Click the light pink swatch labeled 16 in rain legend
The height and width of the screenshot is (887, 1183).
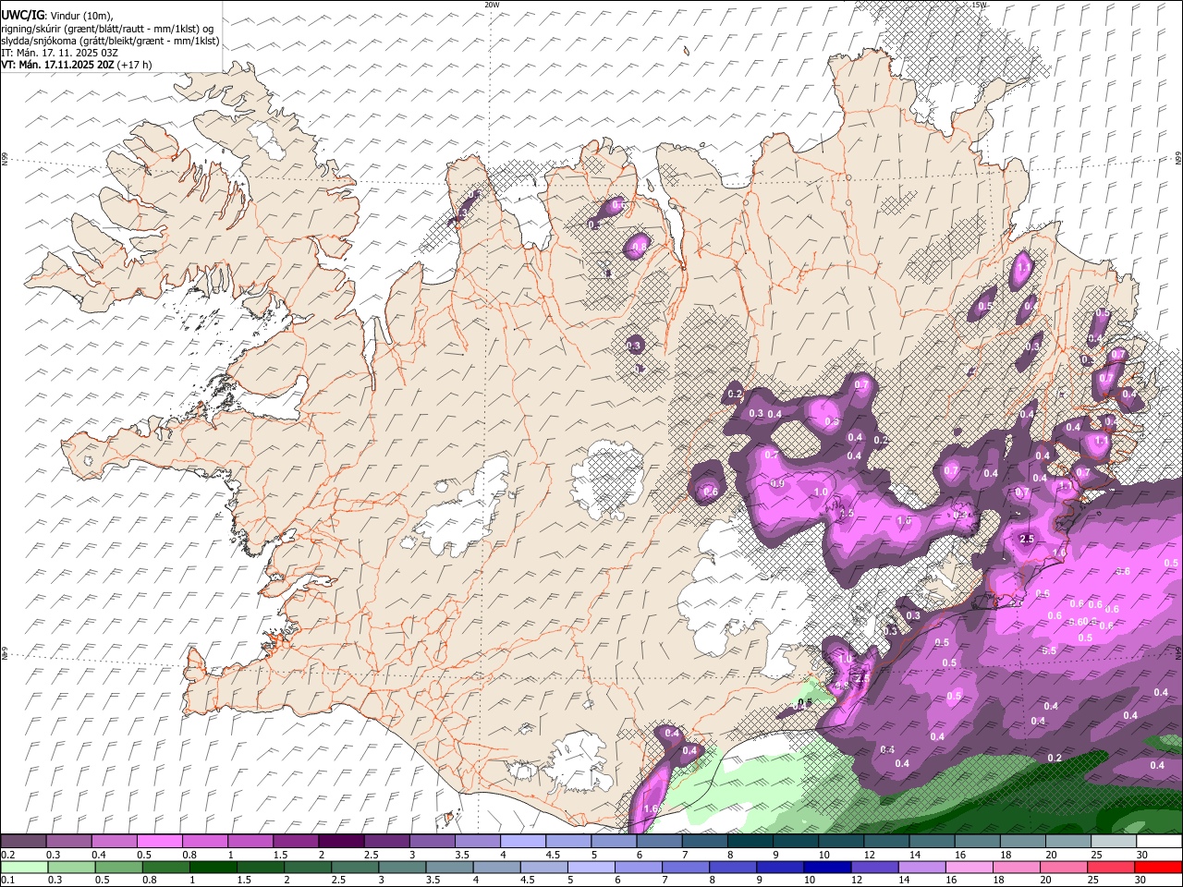coord(970,867)
